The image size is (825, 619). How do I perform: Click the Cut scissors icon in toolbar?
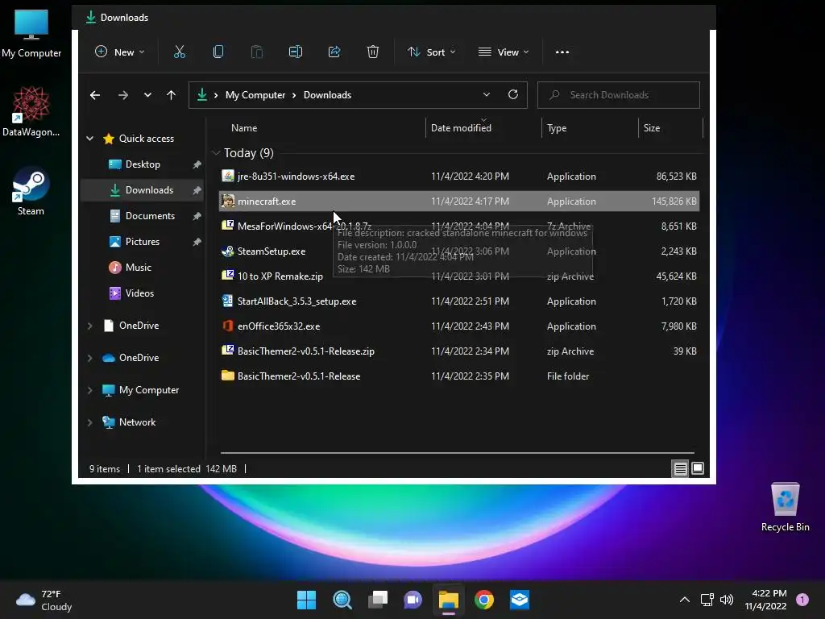pyautogui.click(x=180, y=52)
